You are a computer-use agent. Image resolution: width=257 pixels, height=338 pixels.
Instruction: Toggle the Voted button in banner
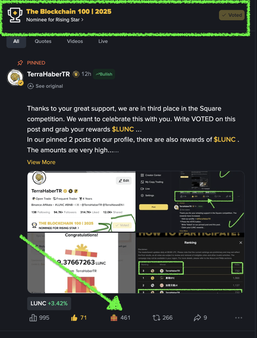coord(232,15)
